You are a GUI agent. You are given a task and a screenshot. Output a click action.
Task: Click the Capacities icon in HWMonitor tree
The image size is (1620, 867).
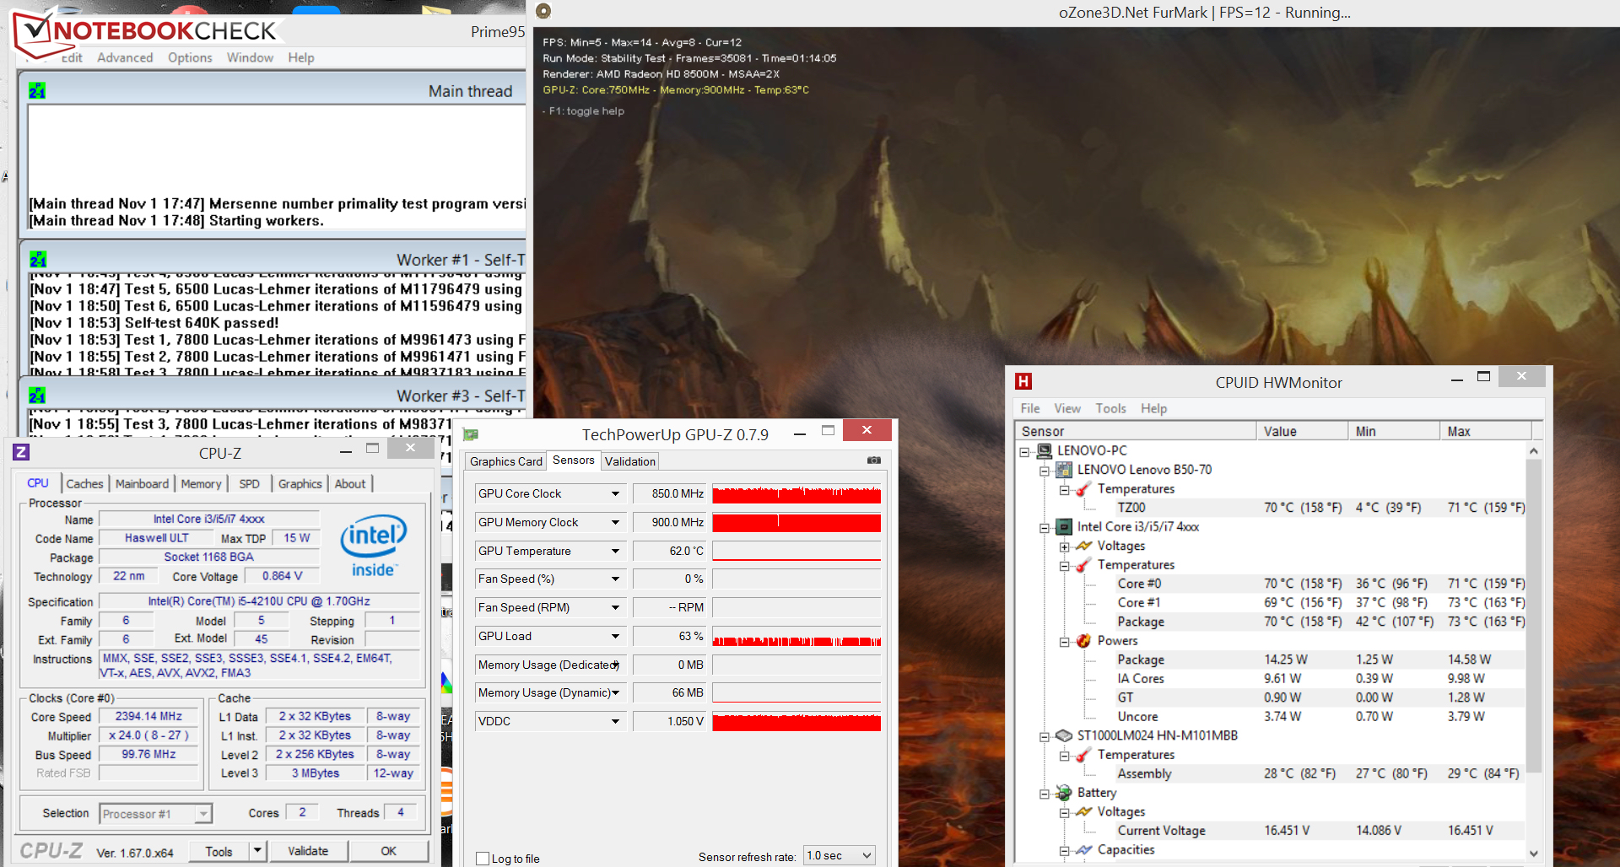click(1084, 849)
